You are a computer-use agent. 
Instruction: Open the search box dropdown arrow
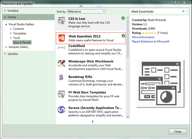(187, 11)
